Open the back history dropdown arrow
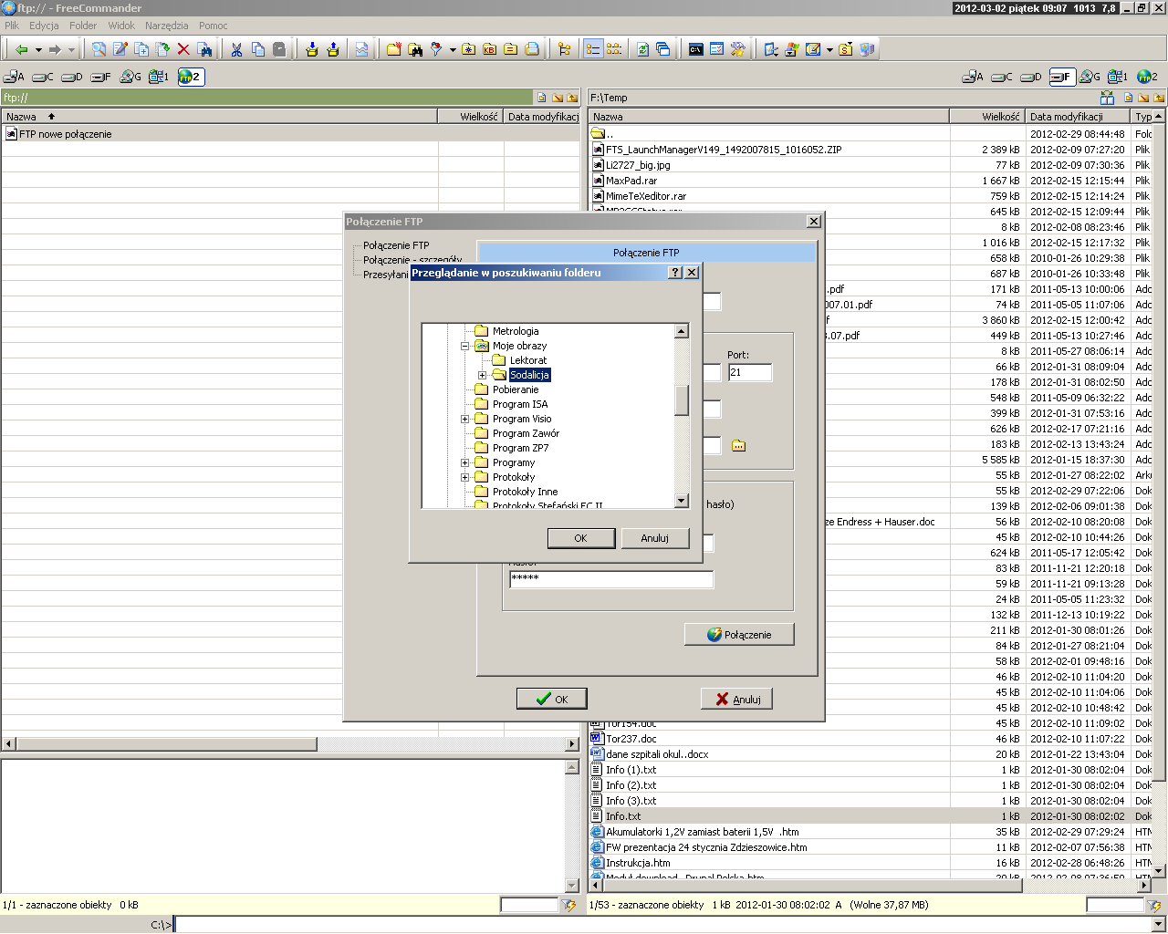 pos(38,50)
